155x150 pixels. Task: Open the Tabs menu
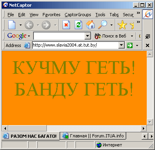pos(114,15)
